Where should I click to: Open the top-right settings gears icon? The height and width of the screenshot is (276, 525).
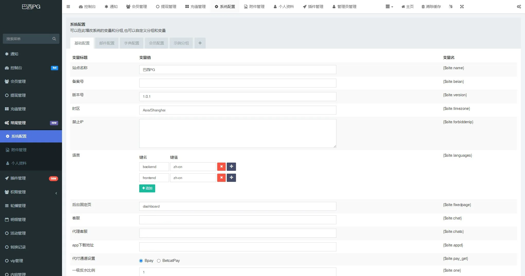pyautogui.click(x=519, y=7)
